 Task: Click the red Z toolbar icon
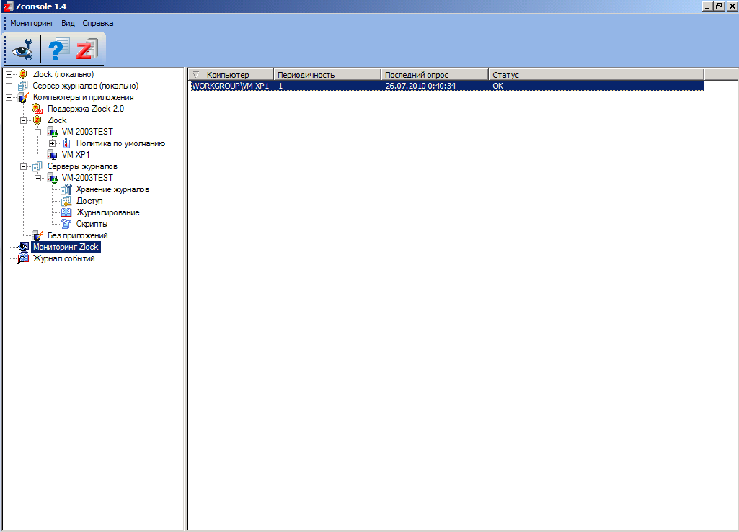(87, 49)
